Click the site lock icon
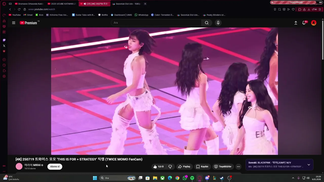This screenshot has height=182, width=324. point(25,9)
